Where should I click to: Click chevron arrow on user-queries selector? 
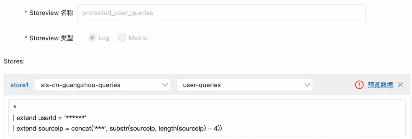[x=307, y=85]
